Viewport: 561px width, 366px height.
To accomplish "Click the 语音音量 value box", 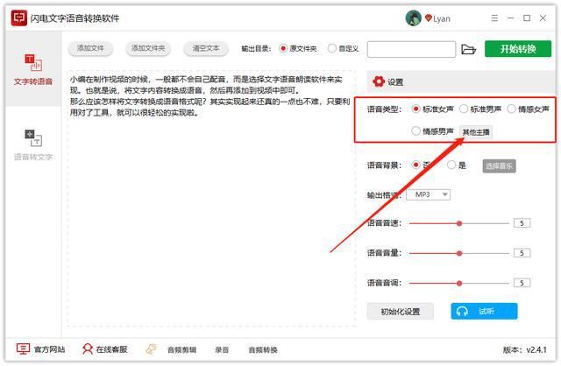I will (522, 253).
